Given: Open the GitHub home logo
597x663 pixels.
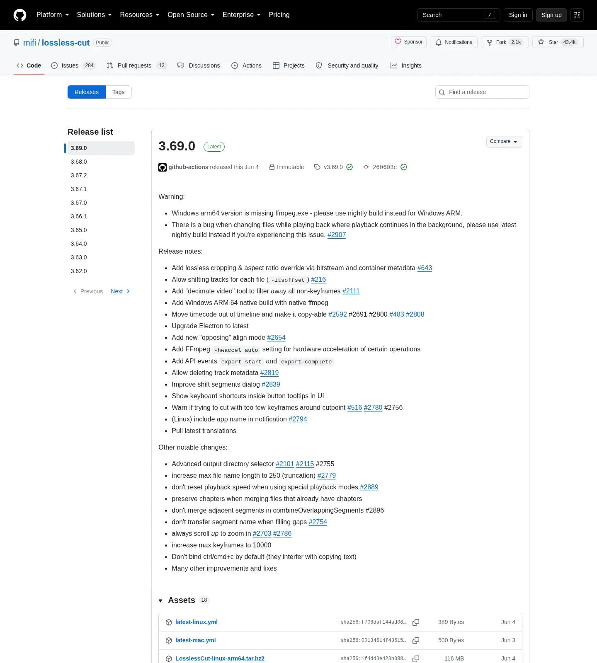Looking at the screenshot, I should pos(20,15).
